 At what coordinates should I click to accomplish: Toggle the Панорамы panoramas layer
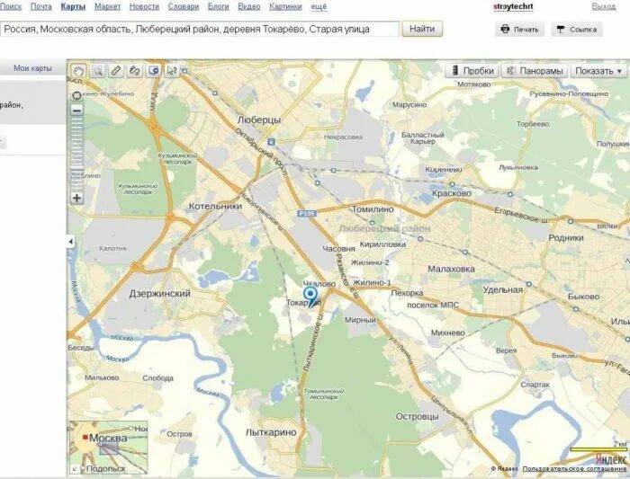coord(535,71)
